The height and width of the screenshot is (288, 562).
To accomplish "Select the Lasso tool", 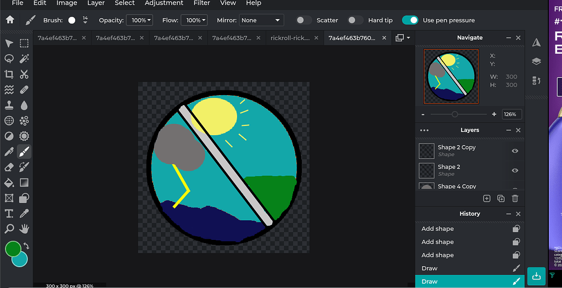I will pyautogui.click(x=9, y=59).
